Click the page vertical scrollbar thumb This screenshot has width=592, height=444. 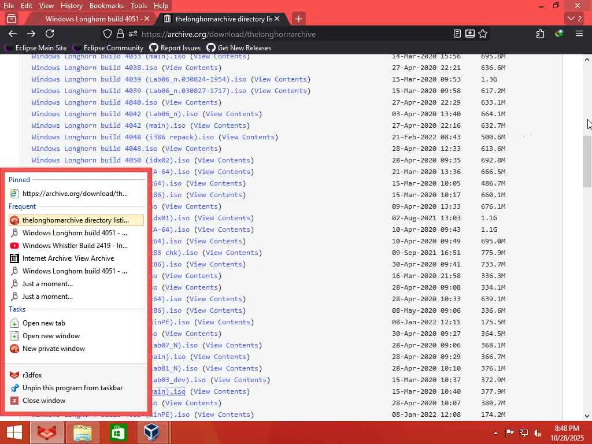point(587,161)
